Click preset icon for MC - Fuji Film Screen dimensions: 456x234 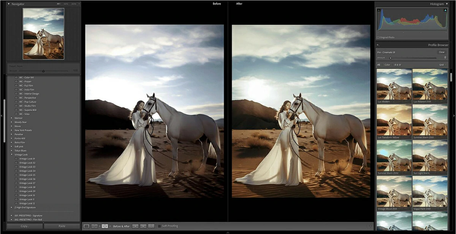click(16, 85)
